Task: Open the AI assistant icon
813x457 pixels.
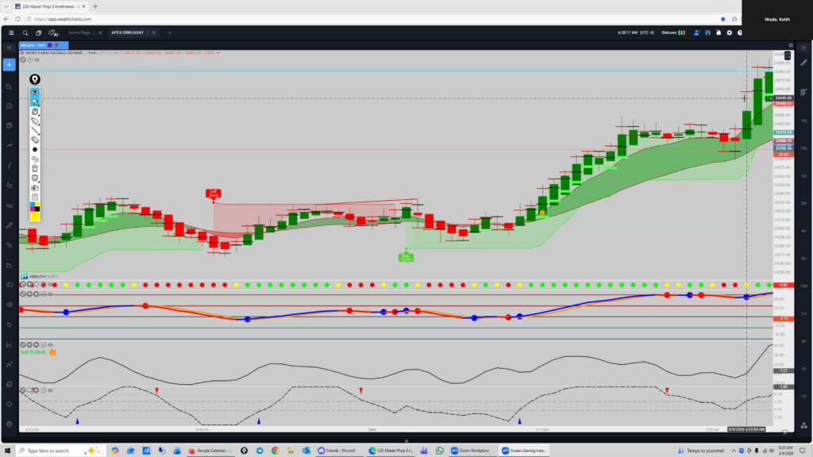Action: point(54,33)
